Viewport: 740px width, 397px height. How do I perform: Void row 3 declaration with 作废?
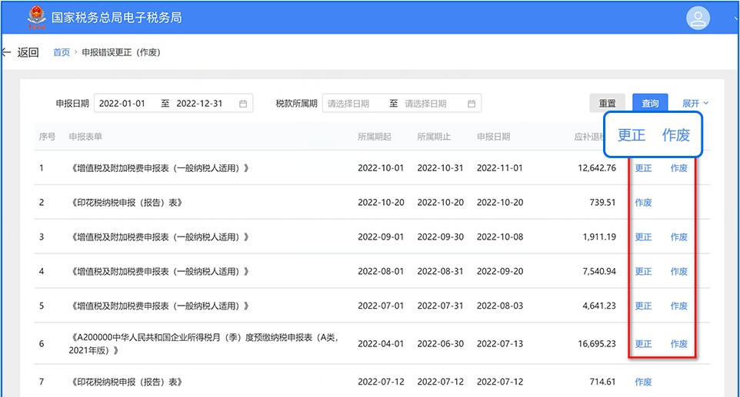[678, 237]
